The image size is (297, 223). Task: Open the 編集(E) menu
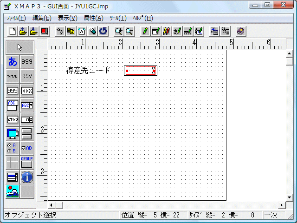(42, 18)
